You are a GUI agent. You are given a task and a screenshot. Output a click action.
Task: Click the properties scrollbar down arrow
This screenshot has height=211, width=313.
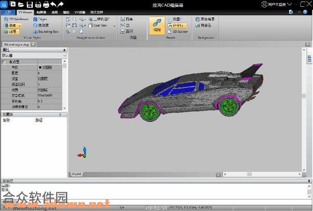[x=65, y=108]
